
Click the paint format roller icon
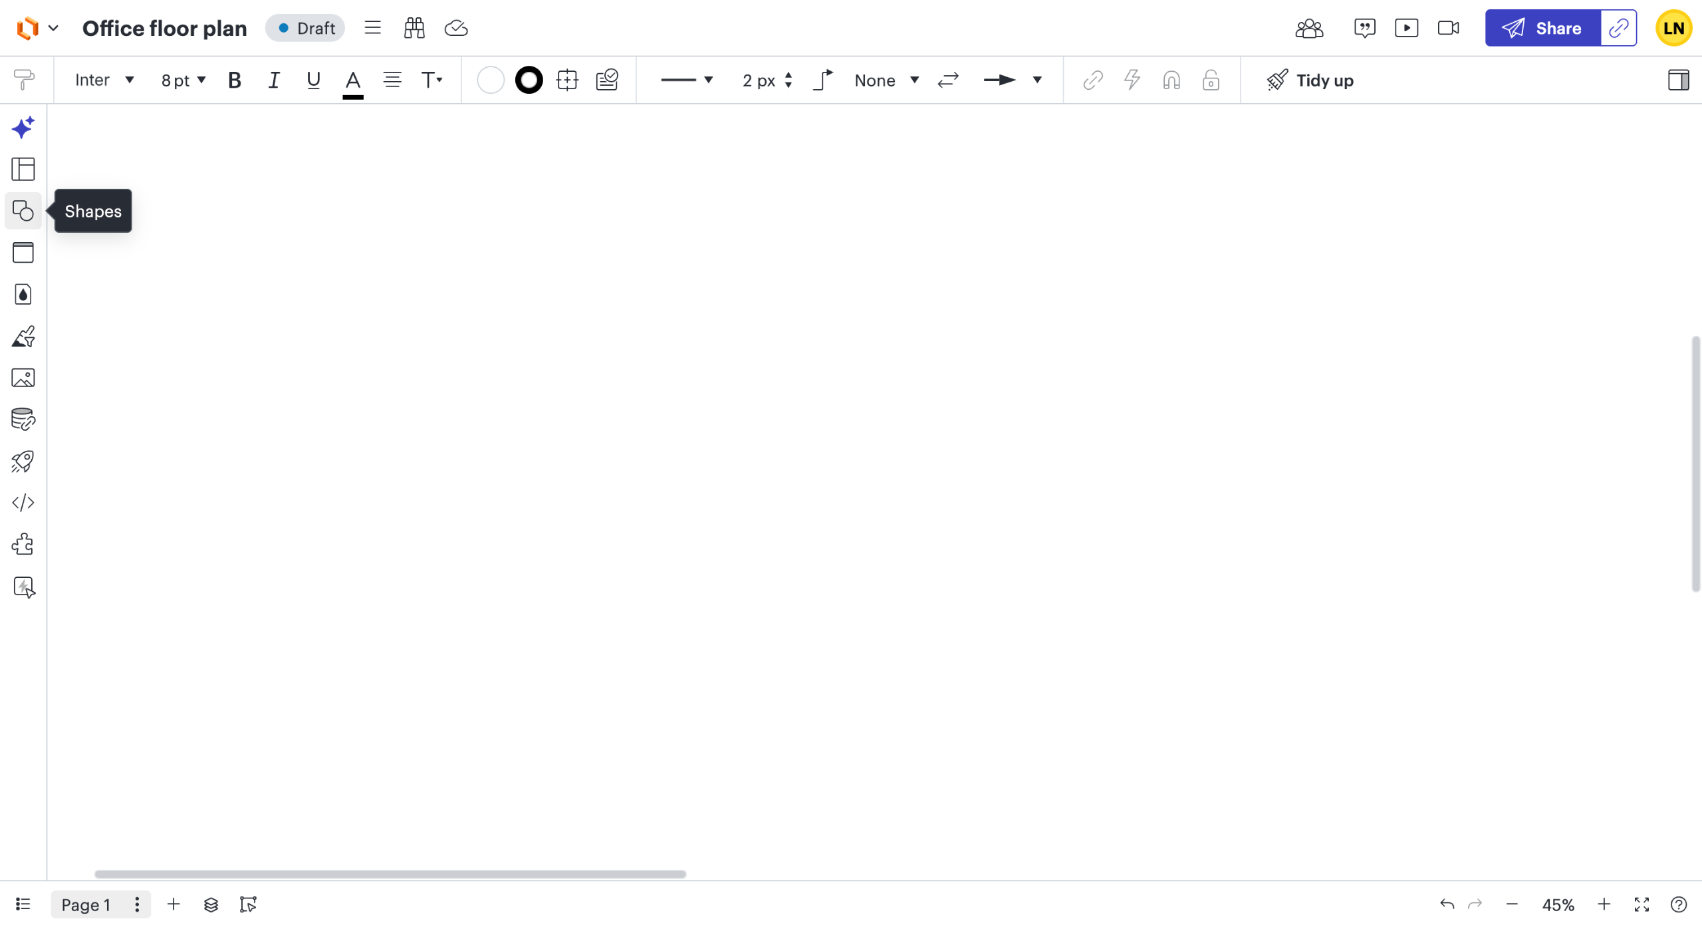point(24,80)
